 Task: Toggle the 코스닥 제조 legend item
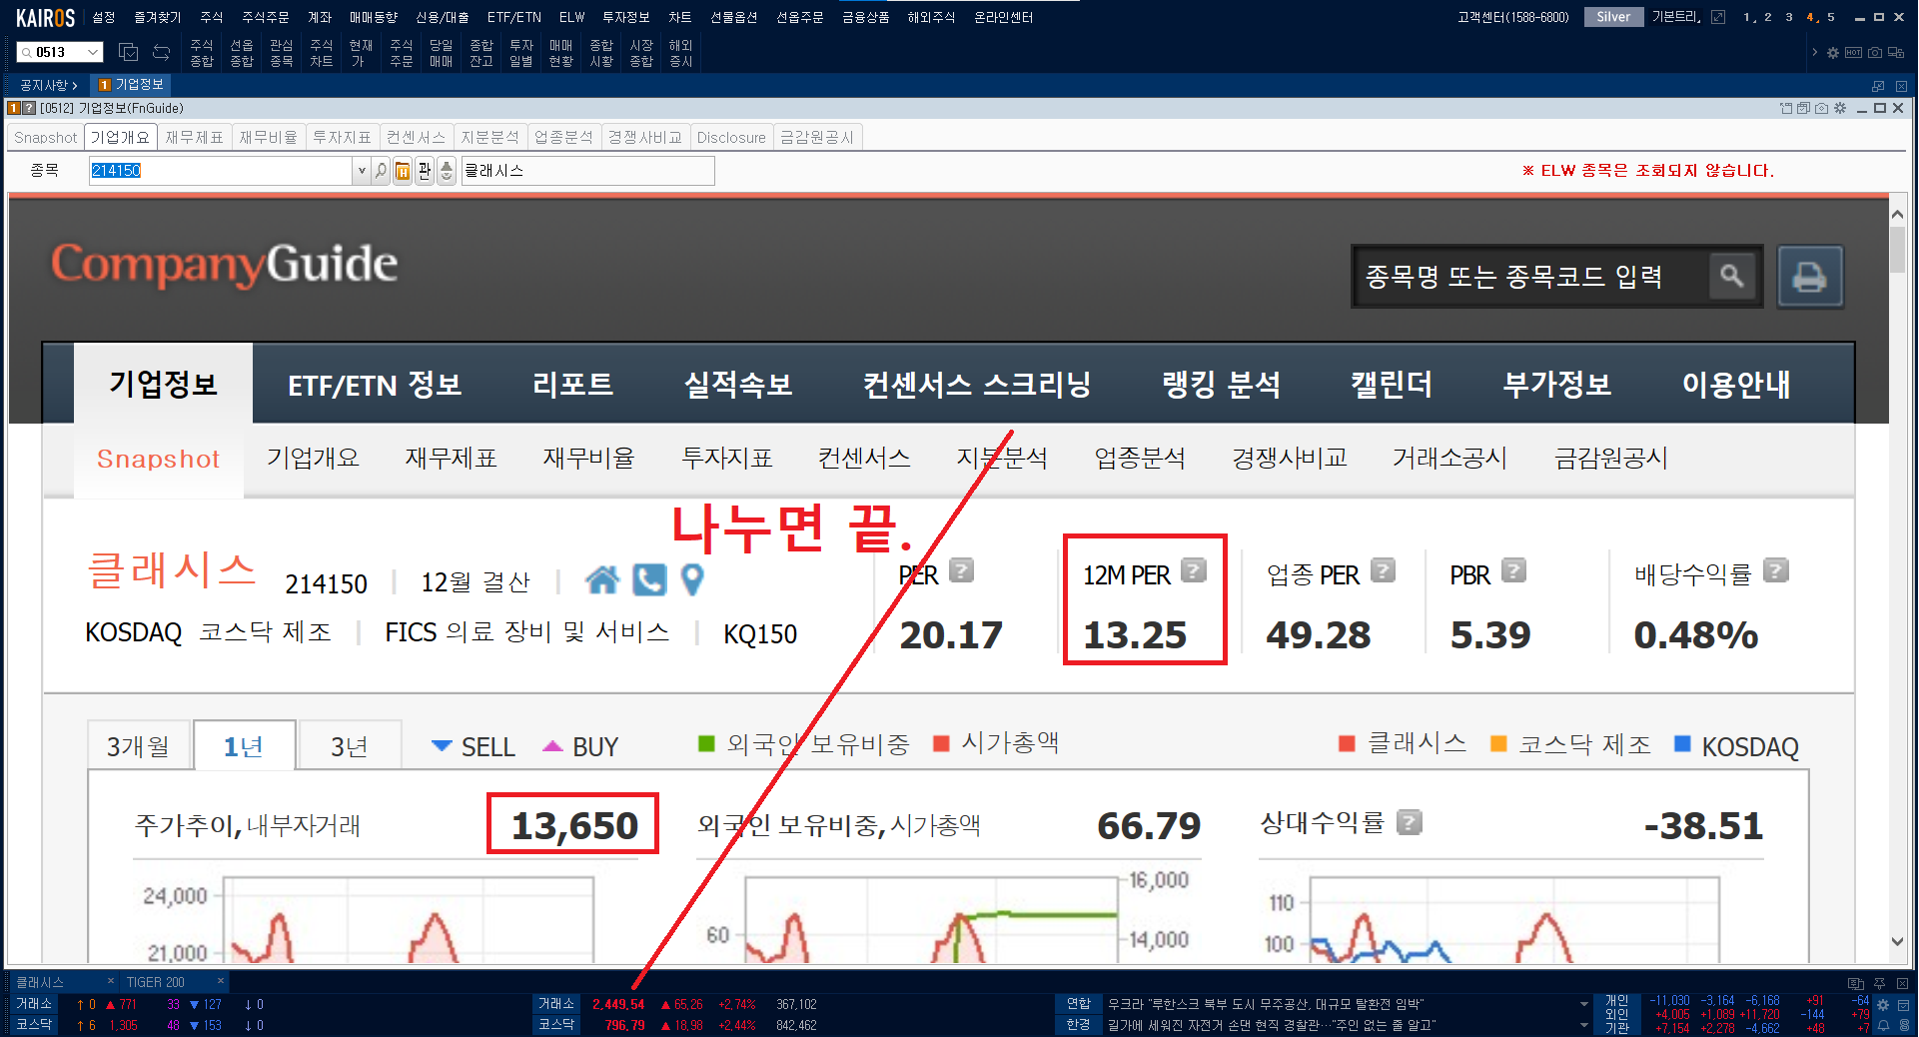1569,744
